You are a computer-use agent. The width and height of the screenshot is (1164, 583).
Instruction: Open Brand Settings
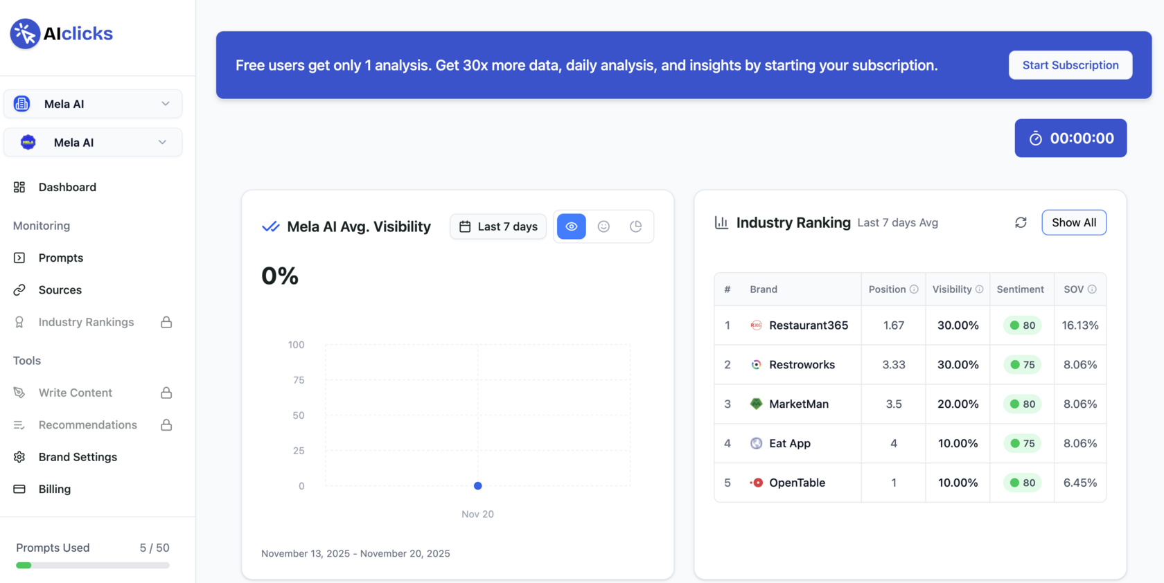(x=78, y=457)
